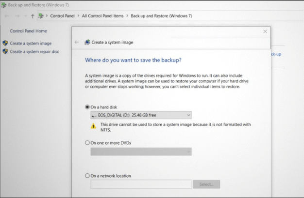
Task: Click shield icon beside Create a system repair disc
Action: [x=5, y=51]
